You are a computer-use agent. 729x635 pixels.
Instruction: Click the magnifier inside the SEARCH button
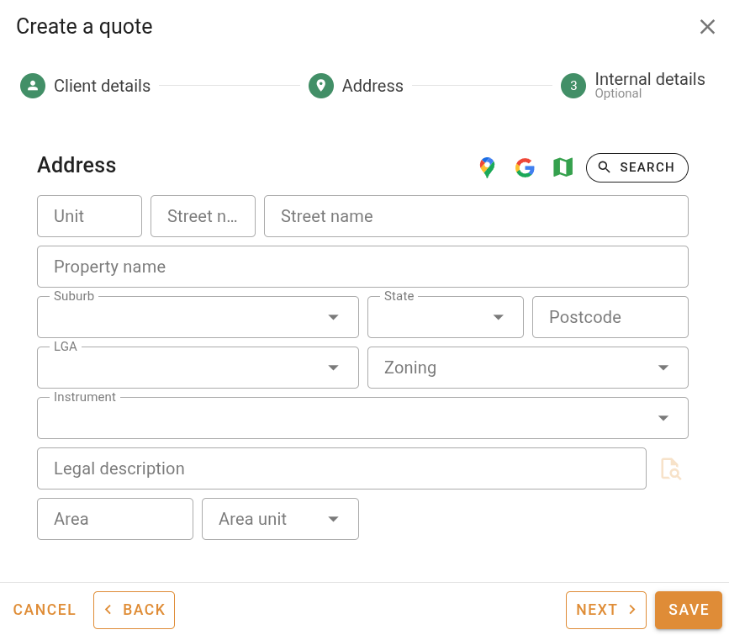click(604, 167)
